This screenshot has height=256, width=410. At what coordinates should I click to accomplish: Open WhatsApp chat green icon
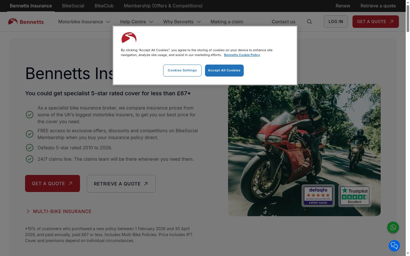pyautogui.click(x=393, y=227)
